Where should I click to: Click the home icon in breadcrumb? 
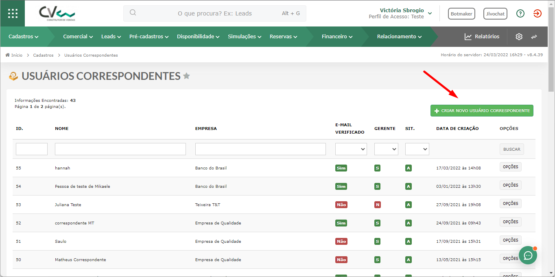click(7, 55)
